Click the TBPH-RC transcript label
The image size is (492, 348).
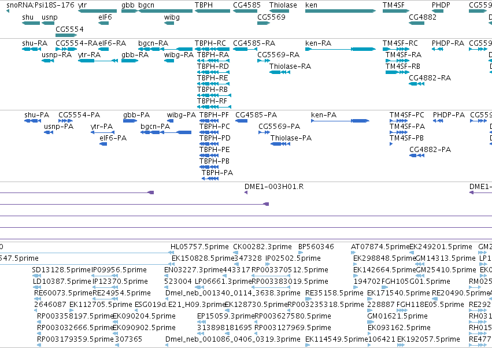[210, 43]
